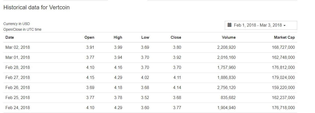Screen dimensions: 315x113
Task: Select the Feb 28, 2018 row date
Action: (18, 68)
